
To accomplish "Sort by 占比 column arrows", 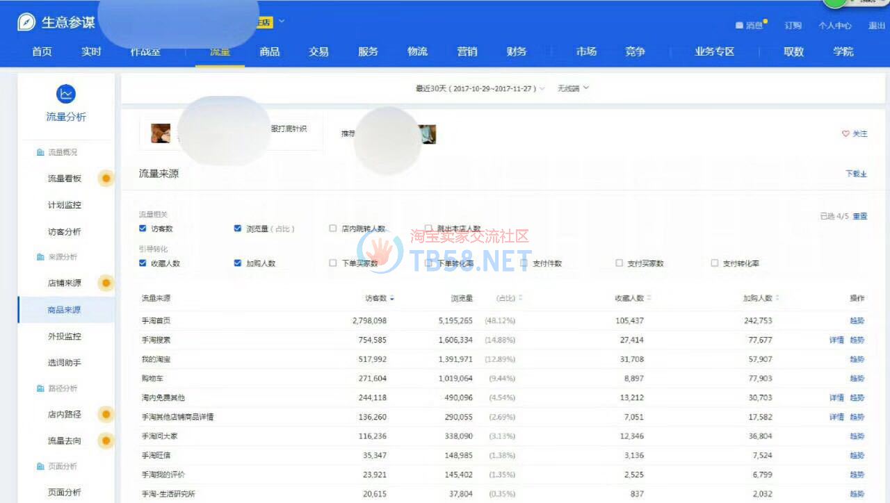I will click(520, 298).
